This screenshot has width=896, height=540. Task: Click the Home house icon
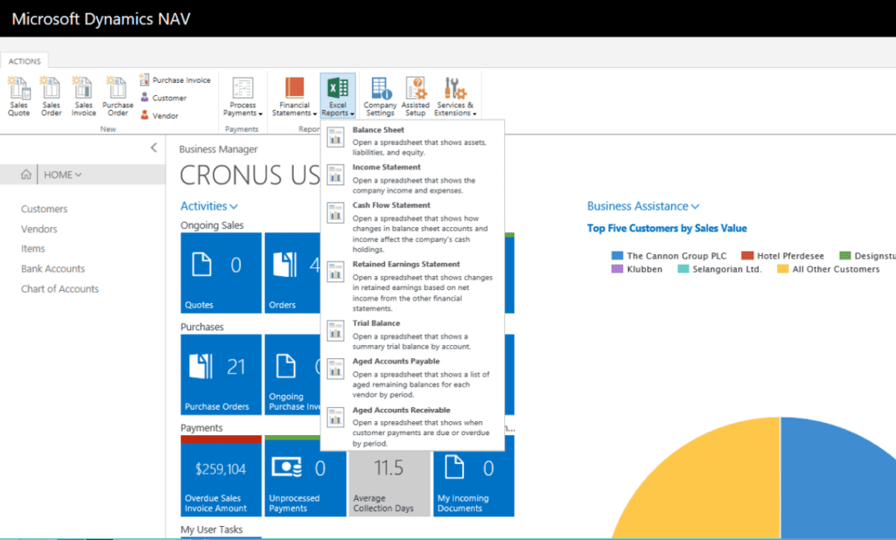coord(25,175)
